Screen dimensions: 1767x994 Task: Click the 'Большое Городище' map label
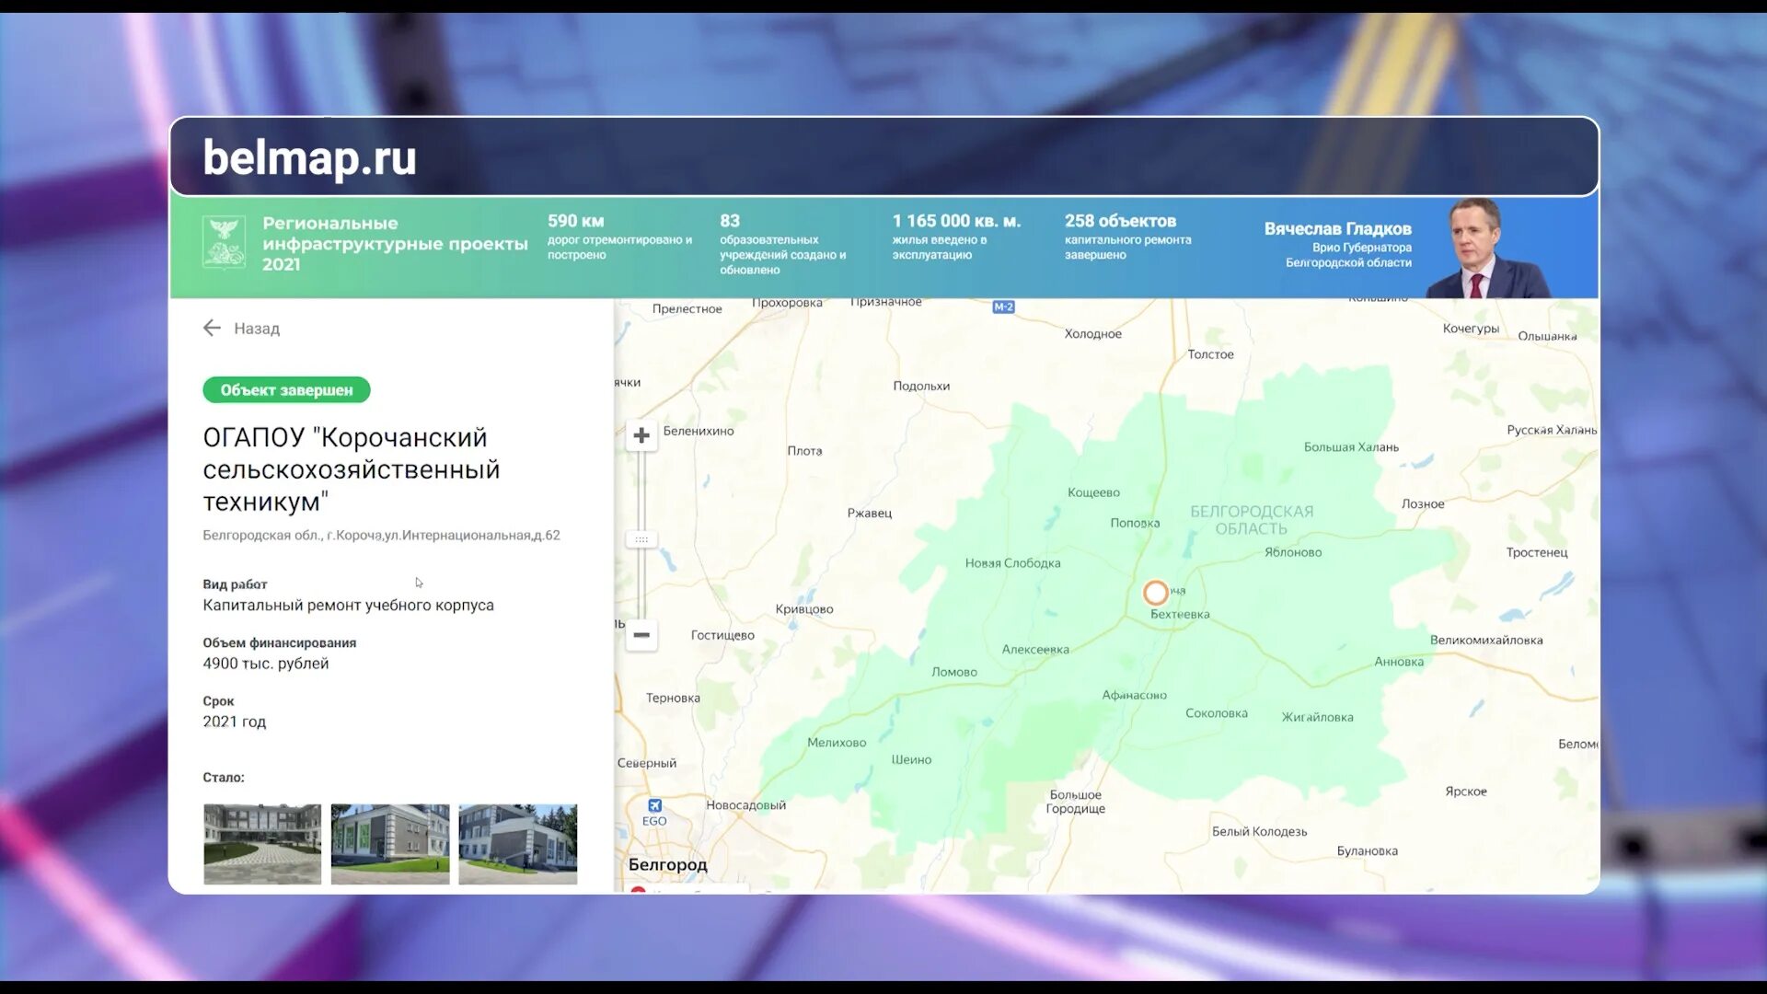click(1075, 802)
